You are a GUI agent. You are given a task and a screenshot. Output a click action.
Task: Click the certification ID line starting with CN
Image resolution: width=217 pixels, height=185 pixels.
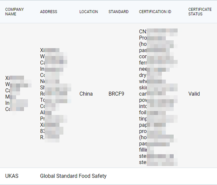[x=158, y=31]
